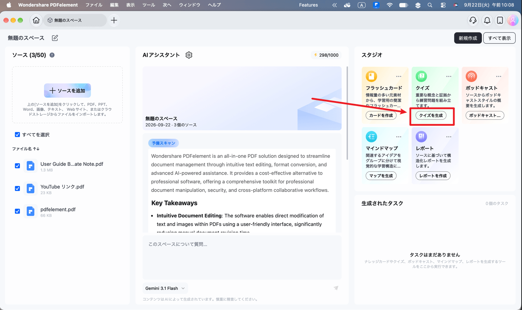This screenshot has height=310, width=522.
Task: Open more options for フラッシュカード card
Action: [x=399, y=76]
